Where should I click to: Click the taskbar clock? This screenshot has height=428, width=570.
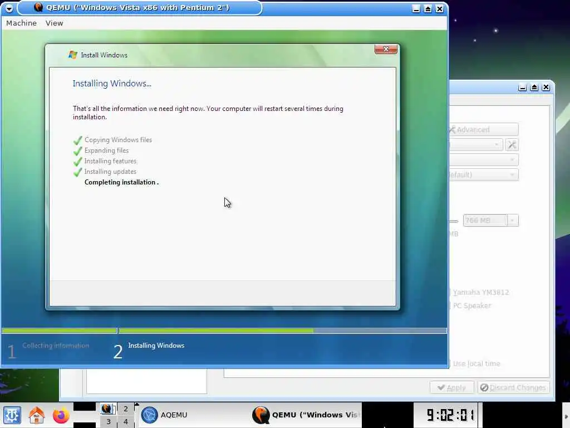point(450,415)
